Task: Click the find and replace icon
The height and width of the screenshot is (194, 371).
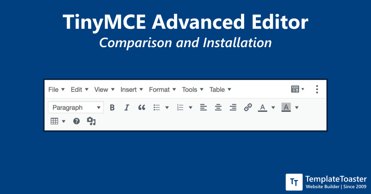Action: point(91,121)
